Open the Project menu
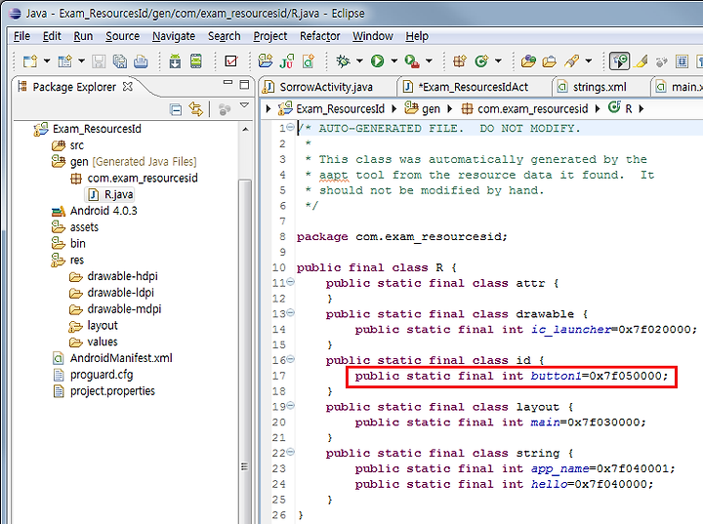 click(269, 36)
